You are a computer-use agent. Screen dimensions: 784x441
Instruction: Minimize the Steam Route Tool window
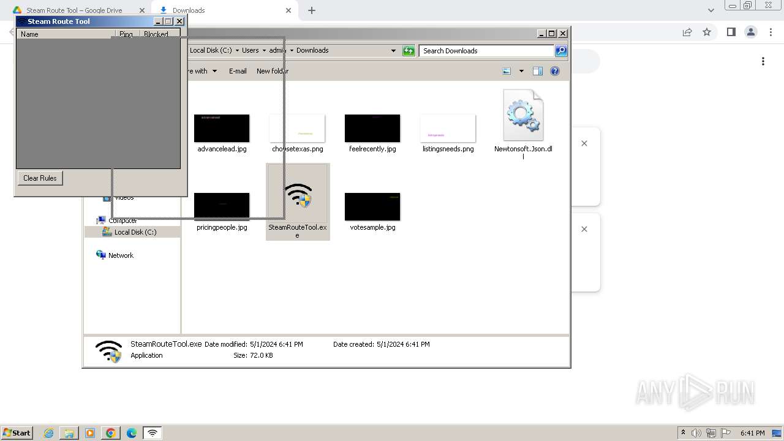coord(158,21)
